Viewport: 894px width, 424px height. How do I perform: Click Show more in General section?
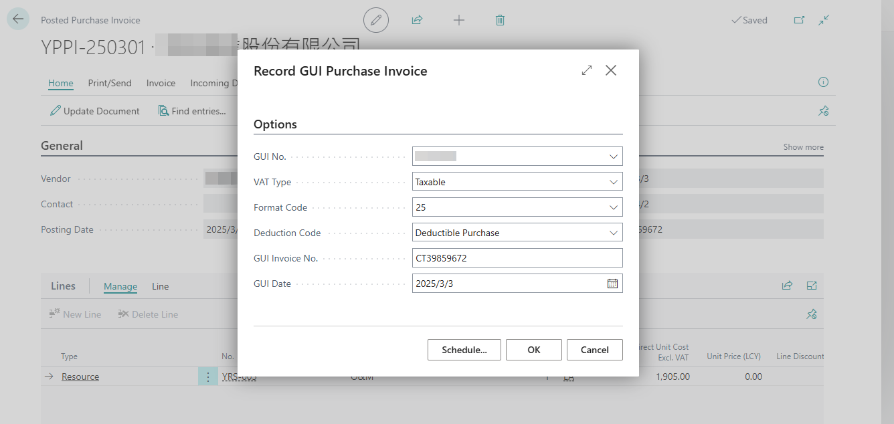click(804, 147)
